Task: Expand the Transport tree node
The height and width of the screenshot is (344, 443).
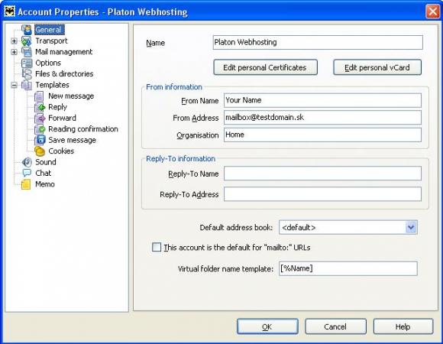Action: pyautogui.click(x=14, y=41)
